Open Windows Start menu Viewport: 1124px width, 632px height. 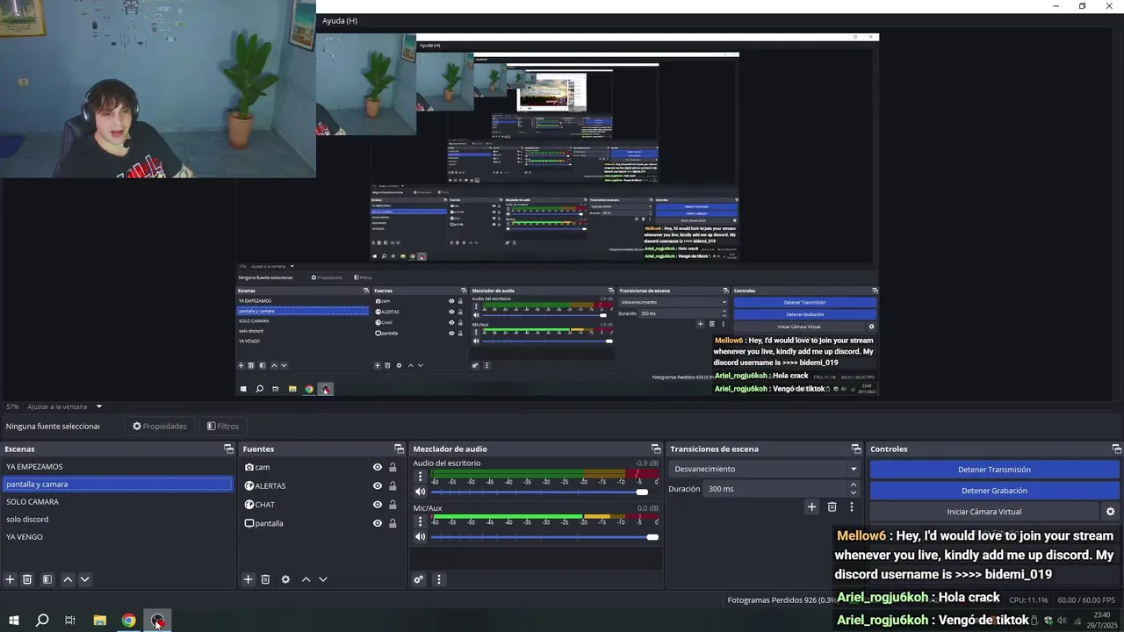tap(14, 621)
